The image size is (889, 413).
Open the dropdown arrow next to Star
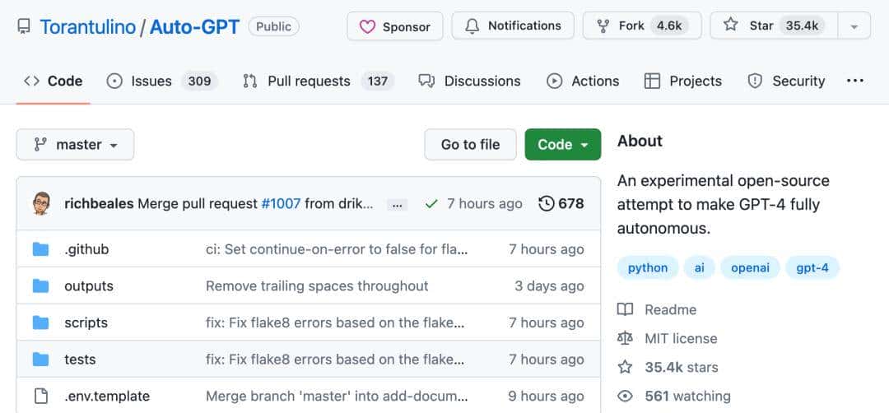click(x=854, y=26)
